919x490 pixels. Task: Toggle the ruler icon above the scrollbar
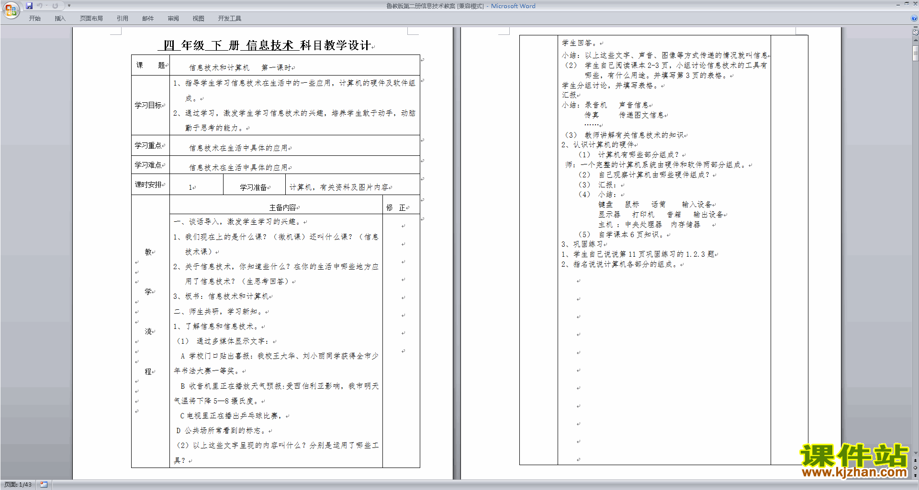(915, 33)
